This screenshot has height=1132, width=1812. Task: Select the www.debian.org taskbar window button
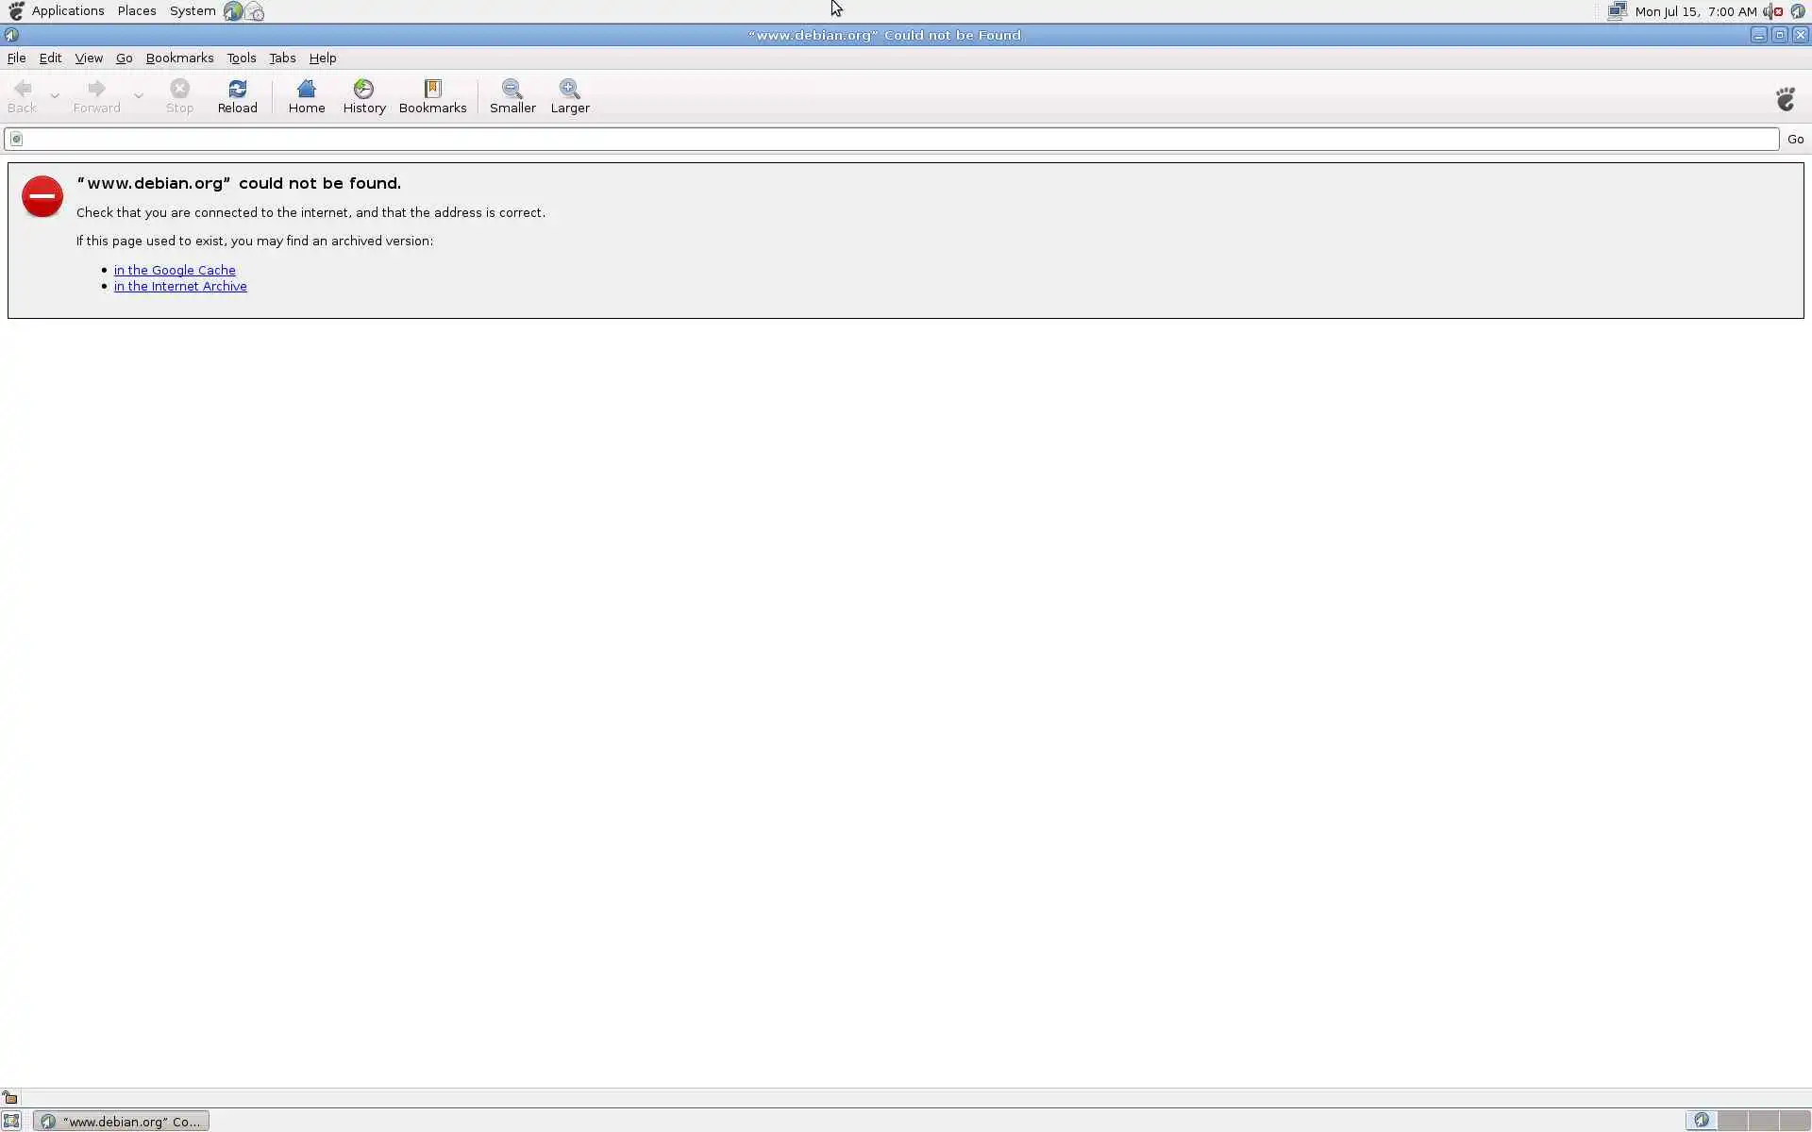point(122,1121)
